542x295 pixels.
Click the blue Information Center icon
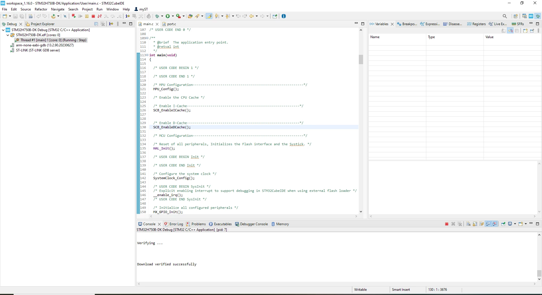coord(284,16)
